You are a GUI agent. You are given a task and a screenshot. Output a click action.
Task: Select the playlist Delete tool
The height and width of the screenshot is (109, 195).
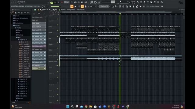43,10
